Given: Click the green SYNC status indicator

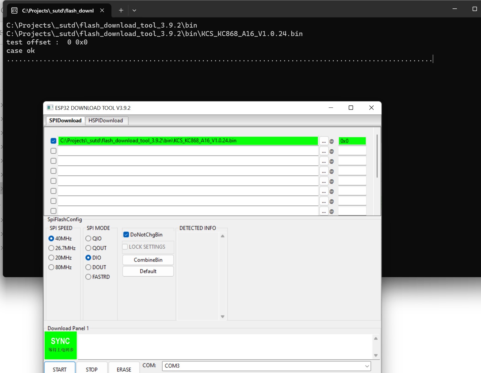Looking at the screenshot, I should 61,345.
